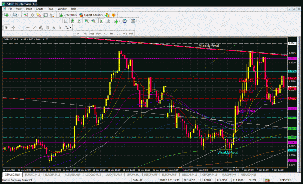Screen dimensions: 303x184
Task: Select the arrow cursor tool
Action: [6, 28]
